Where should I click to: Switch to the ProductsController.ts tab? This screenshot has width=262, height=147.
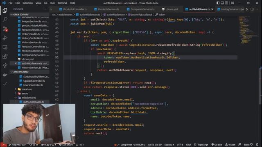click(73, 9)
